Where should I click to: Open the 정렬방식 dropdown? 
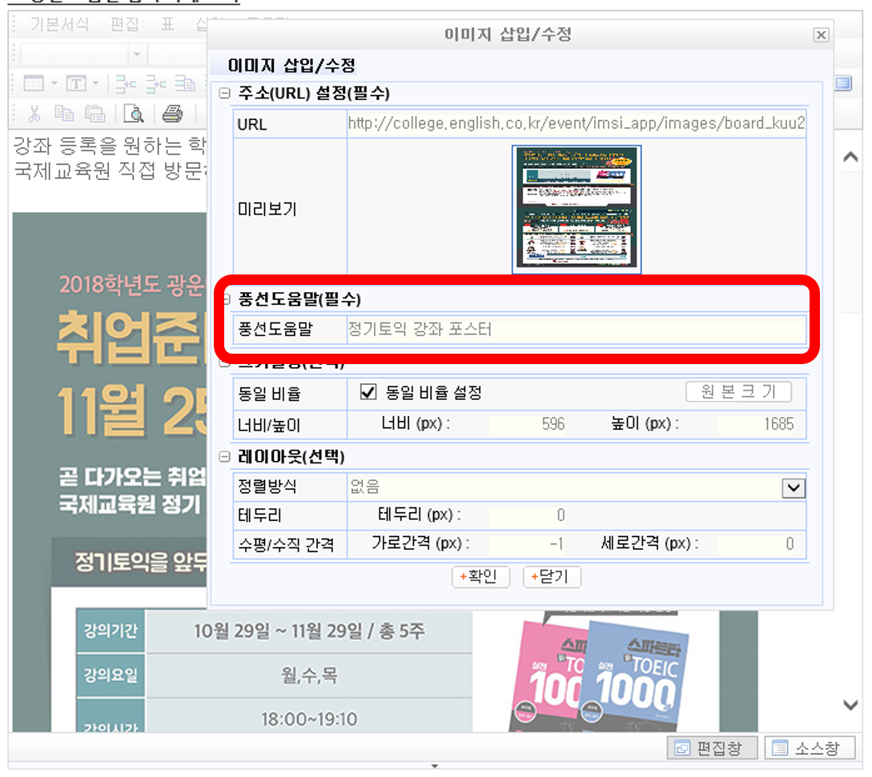click(x=794, y=488)
